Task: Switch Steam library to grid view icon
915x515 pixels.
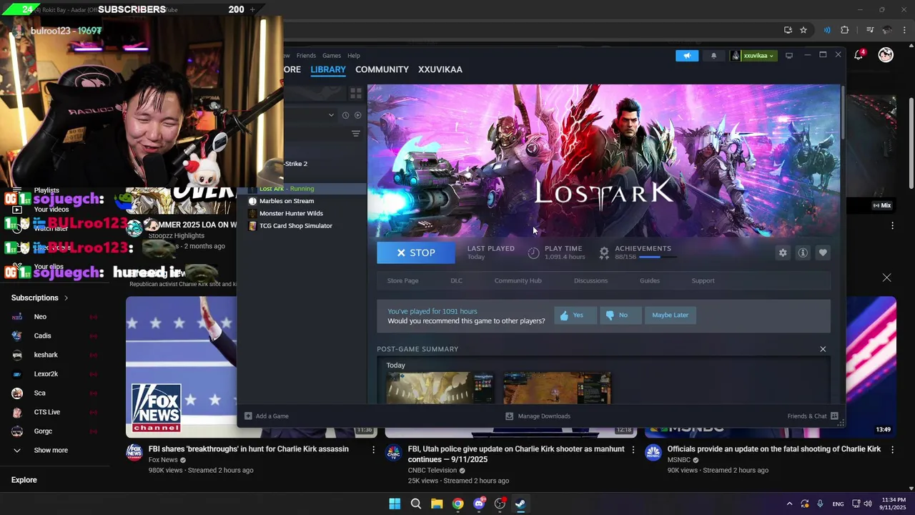Action: (355, 94)
